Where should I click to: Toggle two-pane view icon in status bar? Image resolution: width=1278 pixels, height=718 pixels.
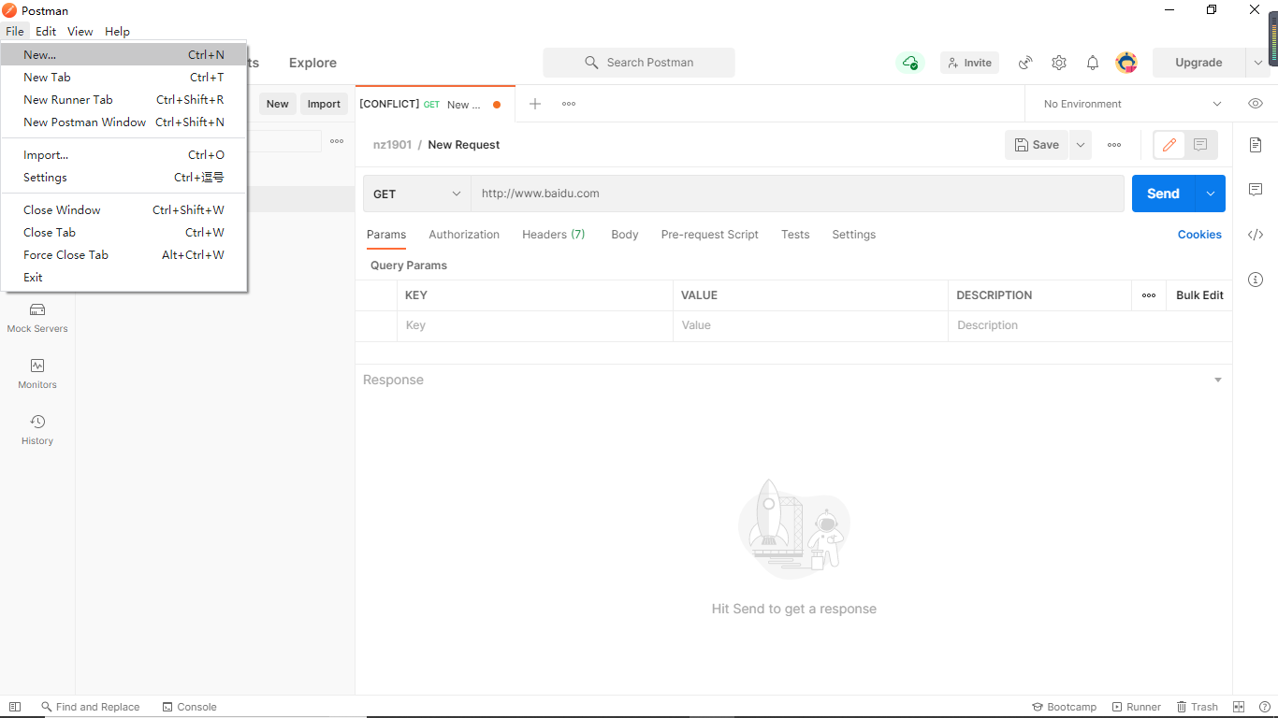(x=1239, y=707)
